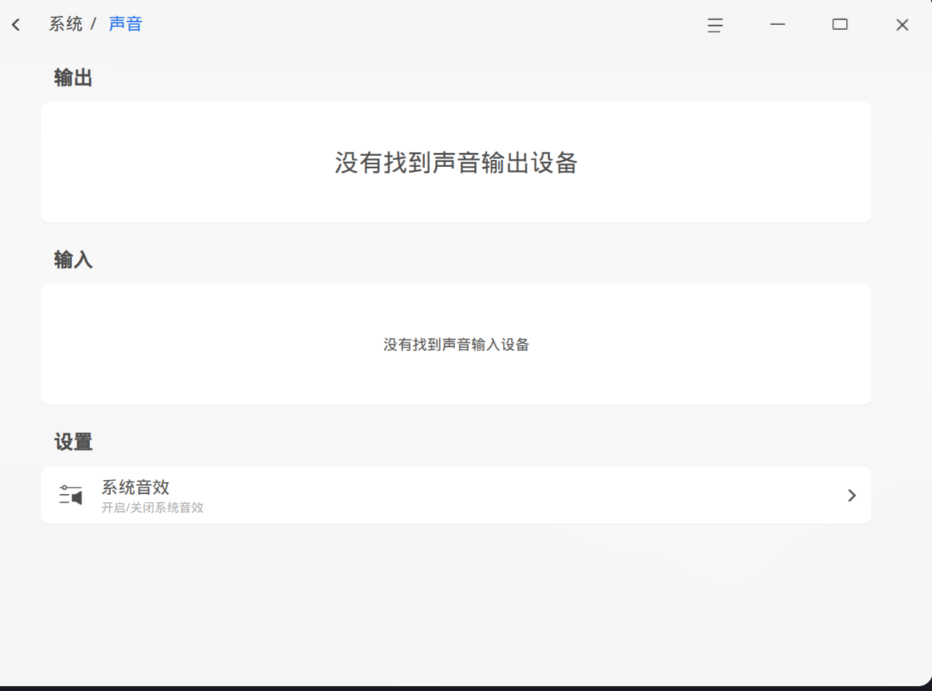Click the 开启/关闭系统音效 description
This screenshot has height=691, width=932.
tap(152, 508)
